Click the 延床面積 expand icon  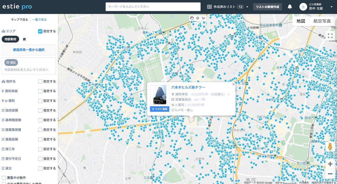pos(3,111)
